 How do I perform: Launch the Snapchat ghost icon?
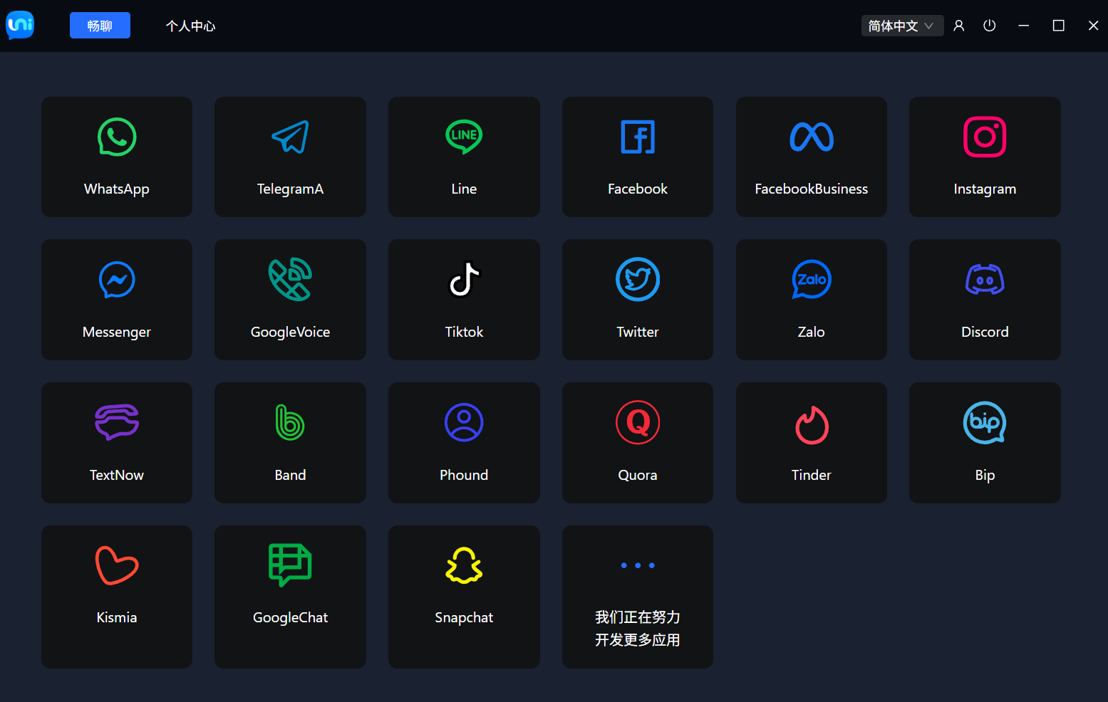[464, 566]
